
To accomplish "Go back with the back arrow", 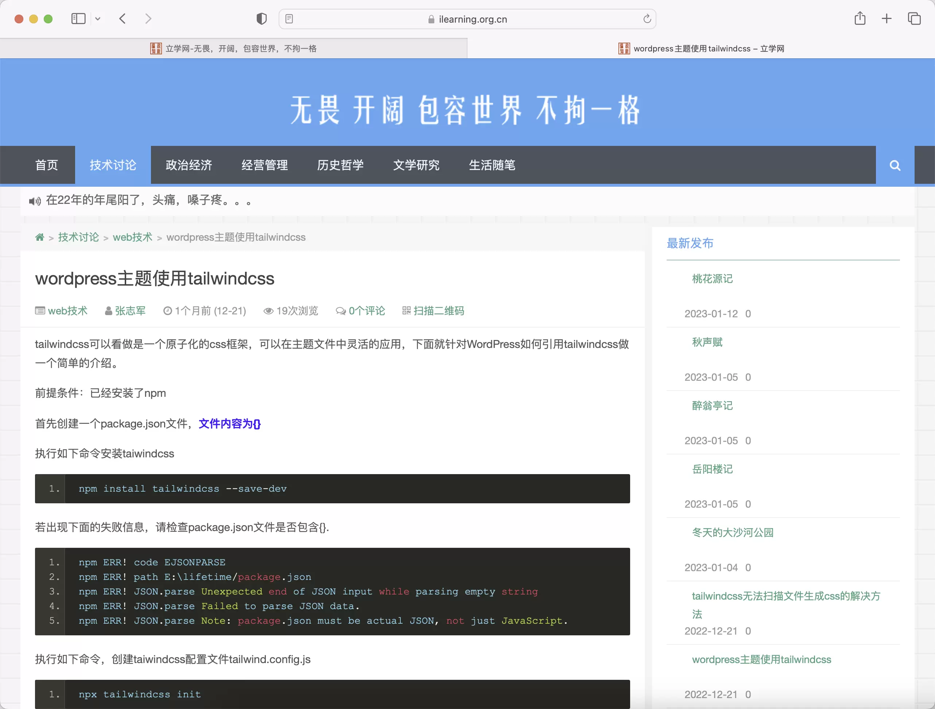I will click(123, 19).
